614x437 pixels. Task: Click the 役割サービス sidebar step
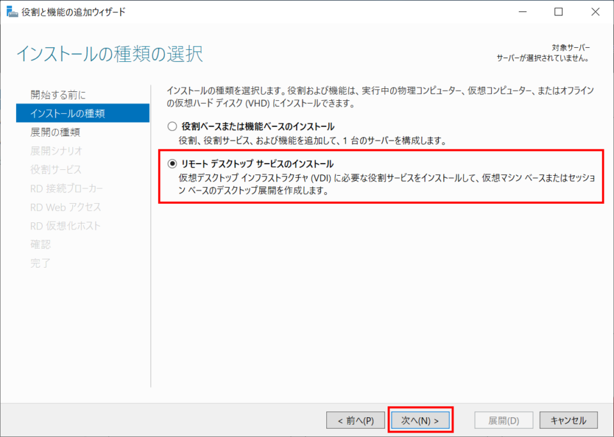pyautogui.click(x=56, y=169)
